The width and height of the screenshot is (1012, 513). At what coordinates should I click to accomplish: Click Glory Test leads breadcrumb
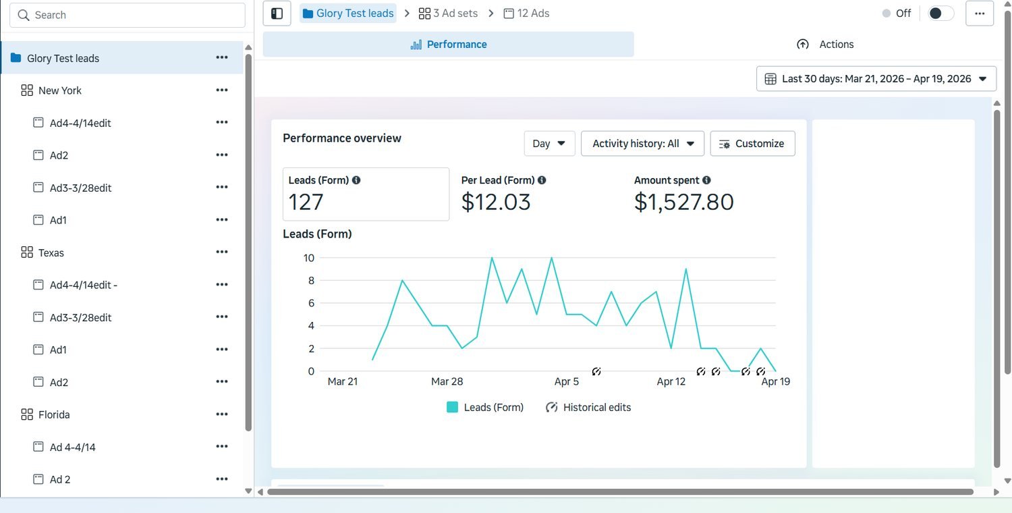(x=348, y=13)
